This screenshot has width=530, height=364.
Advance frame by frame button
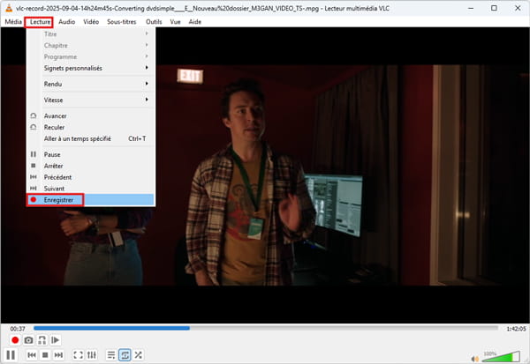56,340
